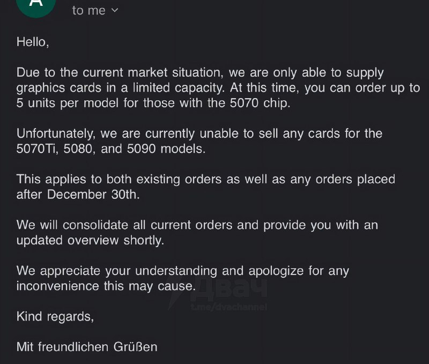This screenshot has width=429, height=364.
Task: Click the 'to me' recipient label
Action: tap(89, 10)
